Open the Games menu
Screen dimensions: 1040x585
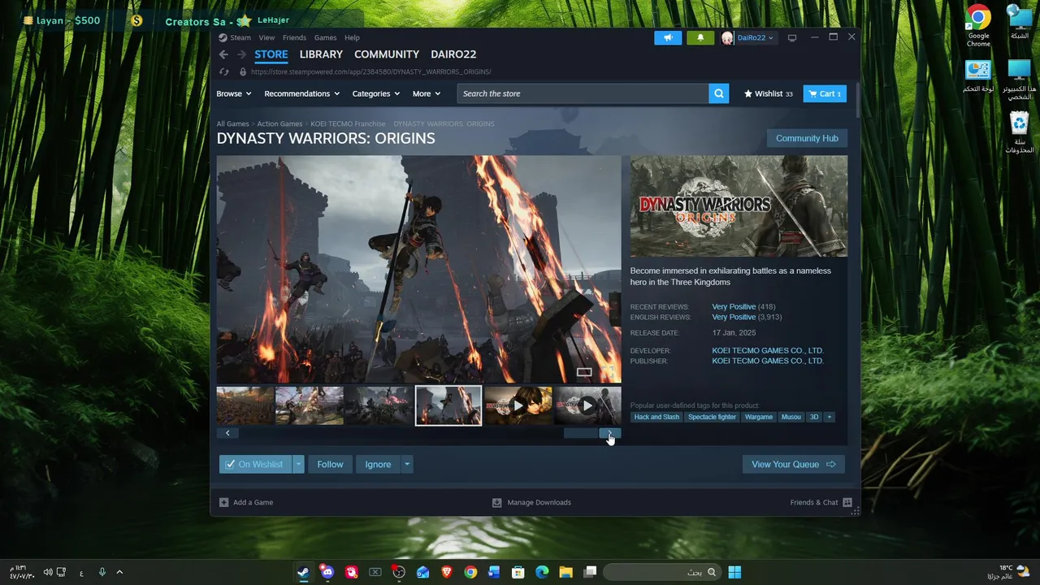pos(325,37)
